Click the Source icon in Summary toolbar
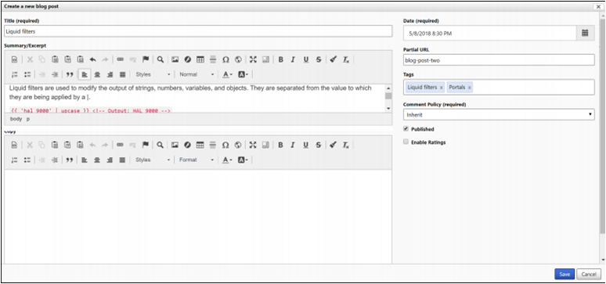 point(14,59)
